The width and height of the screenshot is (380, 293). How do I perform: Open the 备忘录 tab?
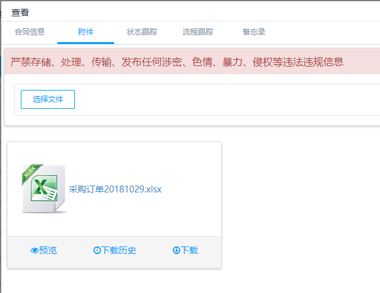click(253, 31)
